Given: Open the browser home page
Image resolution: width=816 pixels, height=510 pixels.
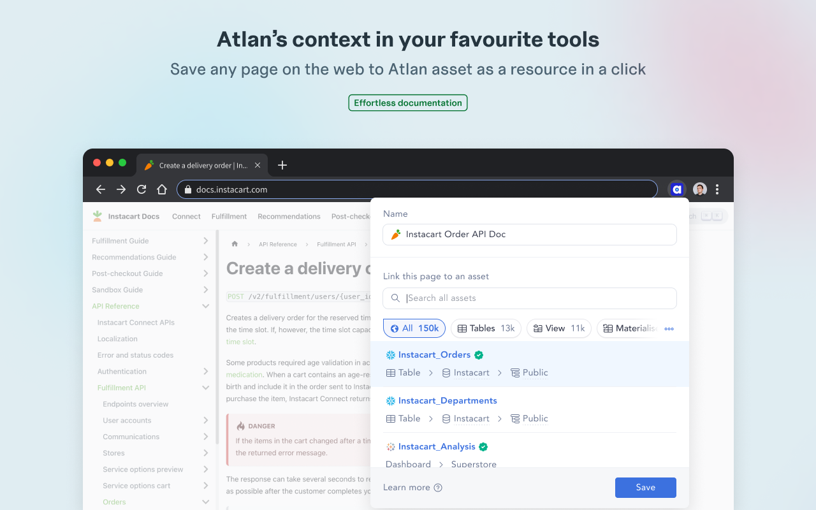Looking at the screenshot, I should [x=162, y=189].
